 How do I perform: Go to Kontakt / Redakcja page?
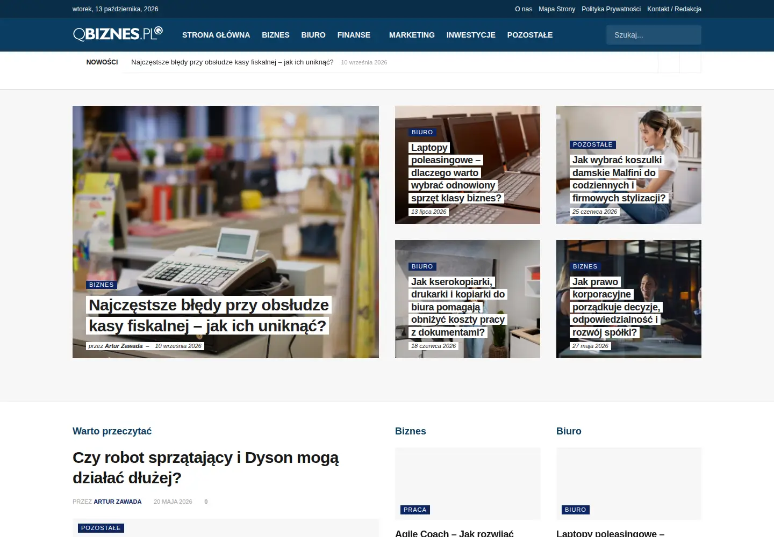674,9
